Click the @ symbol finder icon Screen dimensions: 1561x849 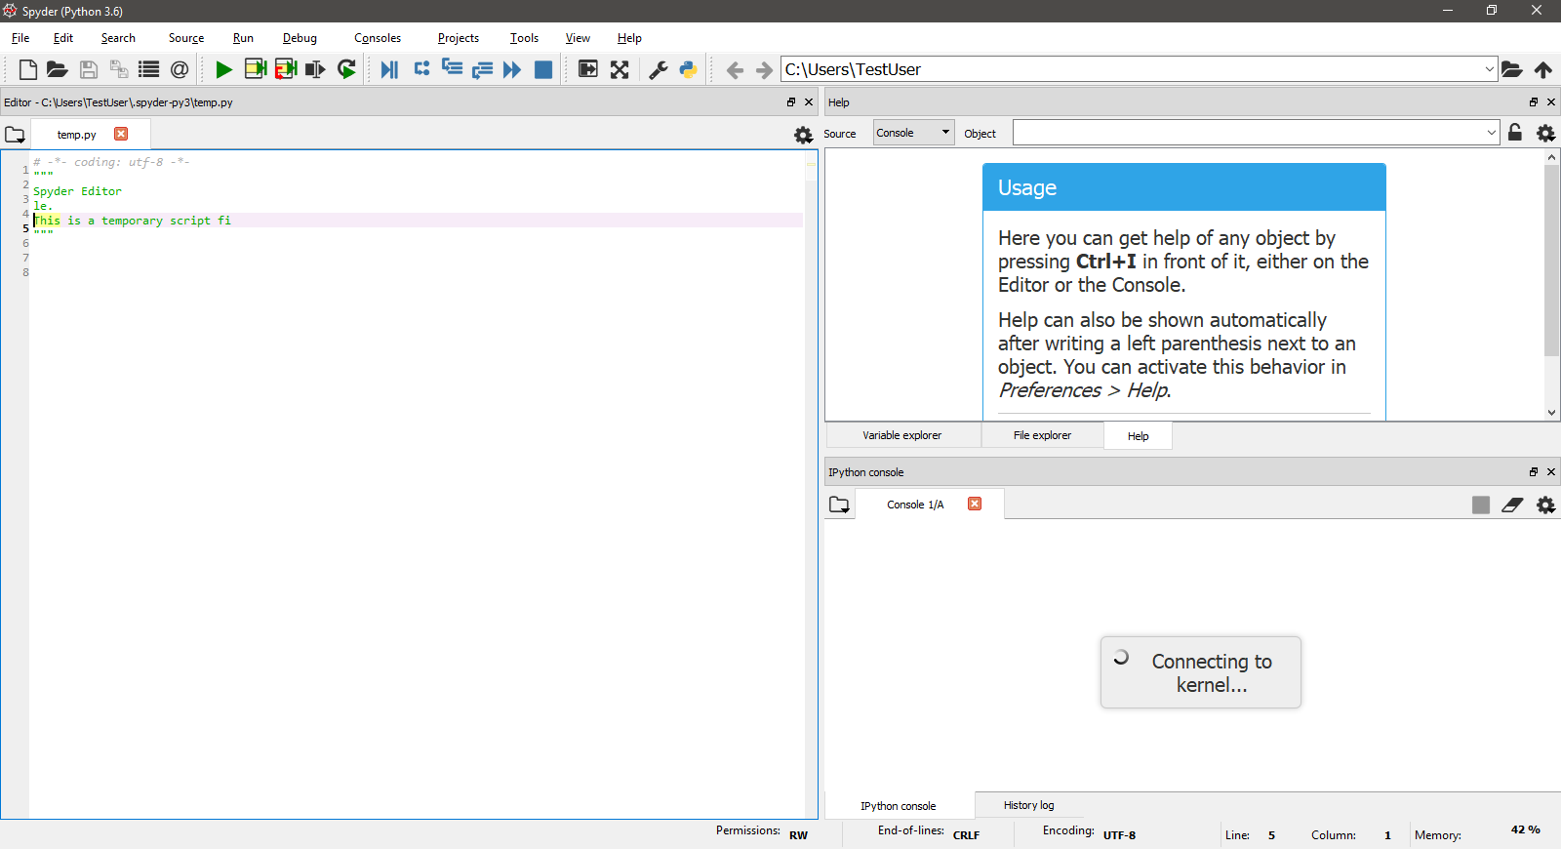coord(180,69)
